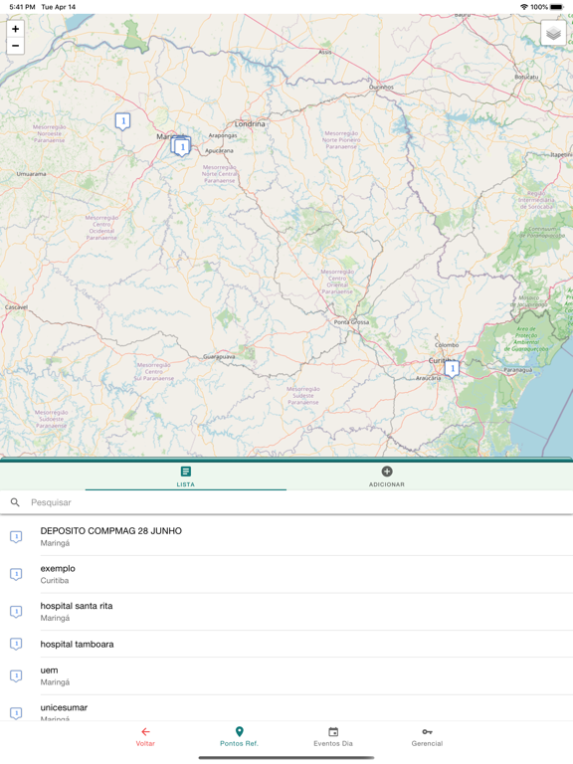Click Guarapuava label on map
This screenshot has width=573, height=764.
click(x=219, y=357)
